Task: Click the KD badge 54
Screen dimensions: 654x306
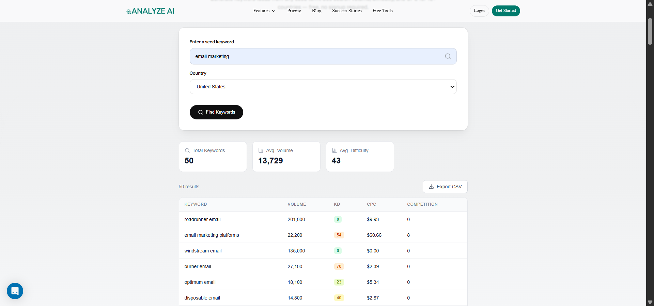Action: tap(339, 235)
